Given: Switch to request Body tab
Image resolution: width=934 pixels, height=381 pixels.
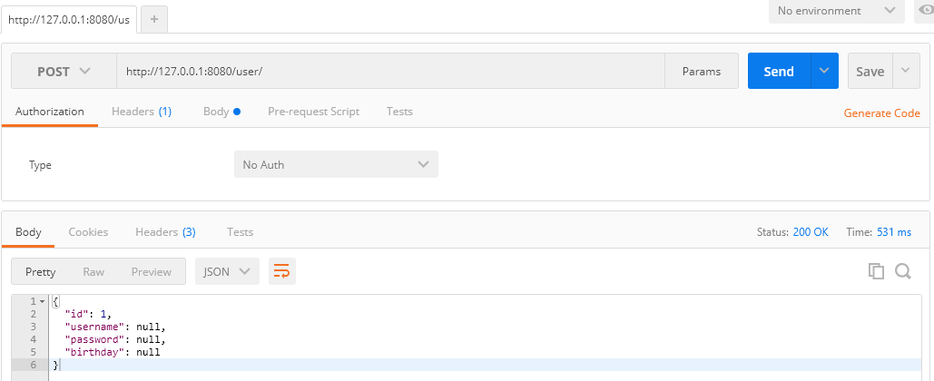Looking at the screenshot, I should [x=221, y=112].
